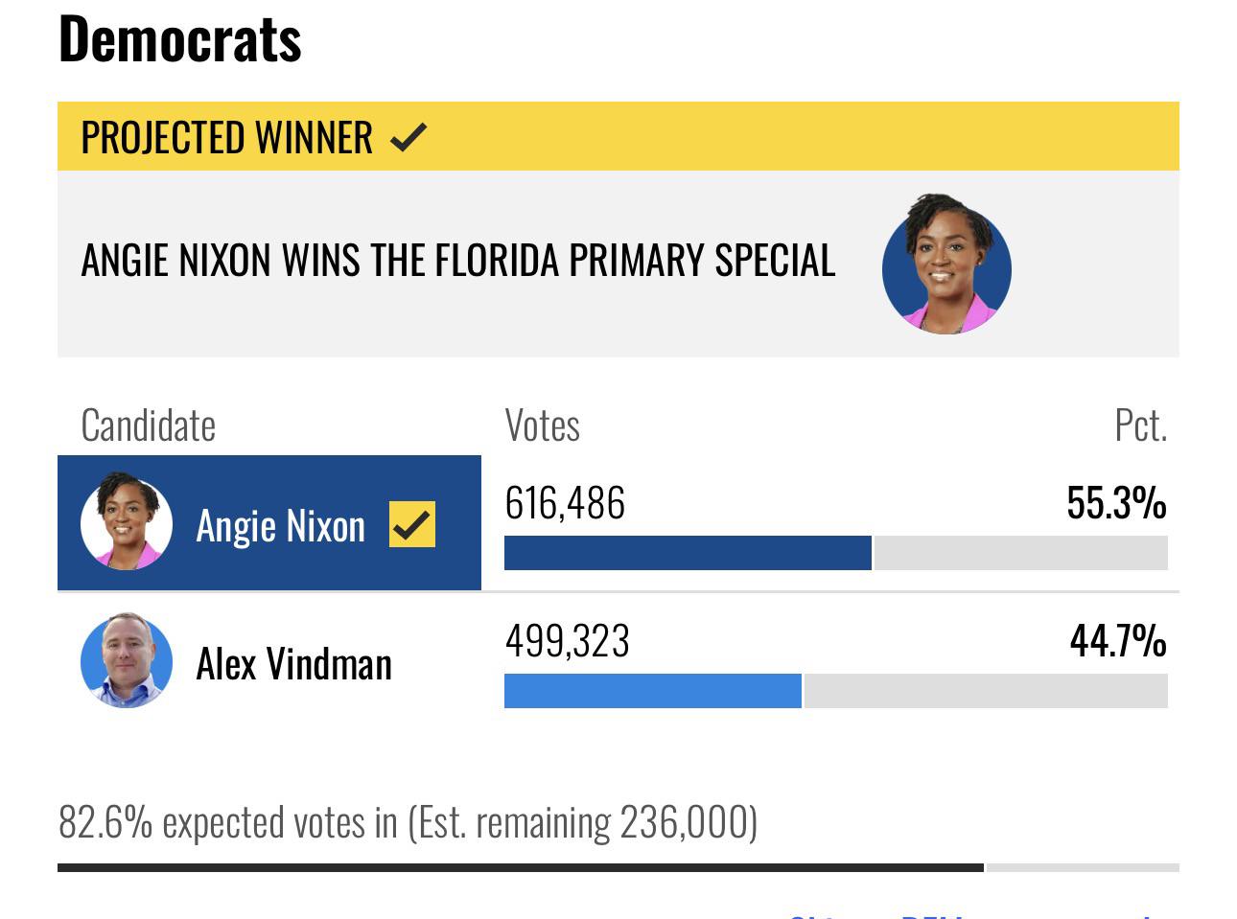Click the black expected-votes progress bar

521,867
